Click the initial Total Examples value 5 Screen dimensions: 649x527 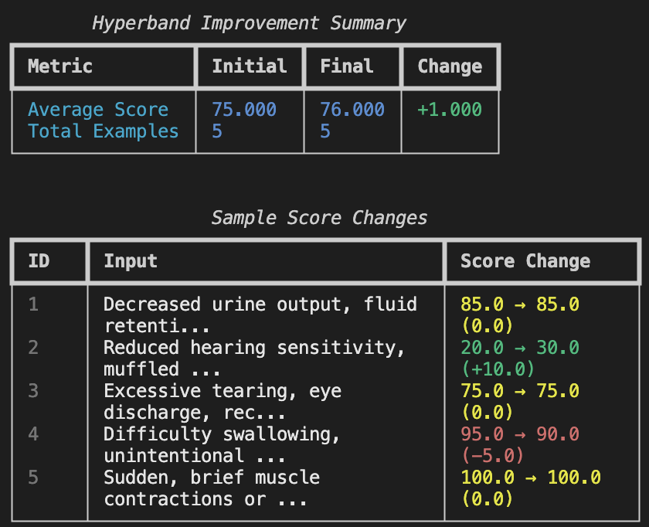click(217, 131)
